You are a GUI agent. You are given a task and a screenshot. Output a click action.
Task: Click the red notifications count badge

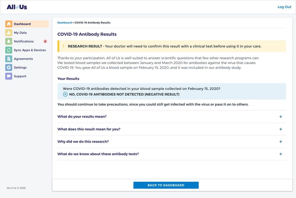pos(45,41)
